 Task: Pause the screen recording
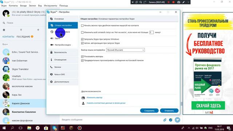[x=169, y=2]
